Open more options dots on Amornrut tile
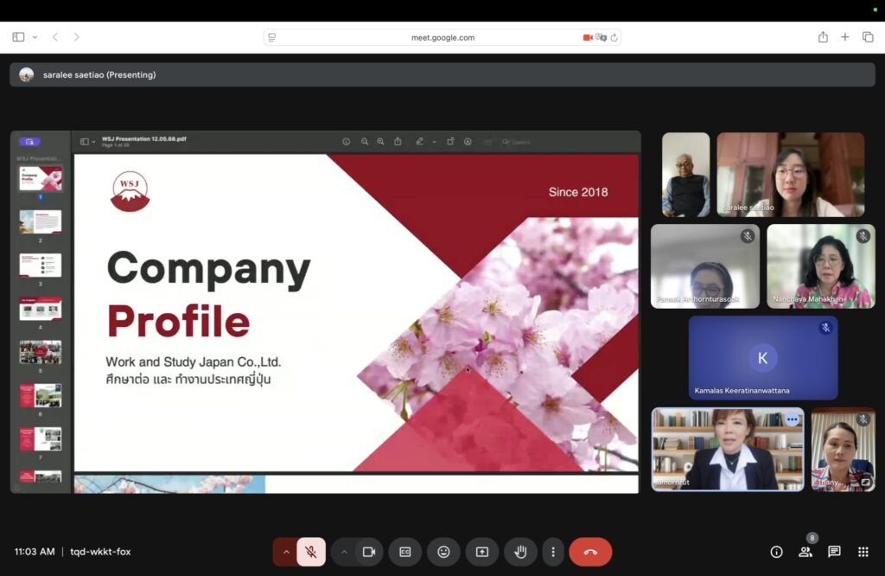This screenshot has height=576, width=885. coord(792,419)
